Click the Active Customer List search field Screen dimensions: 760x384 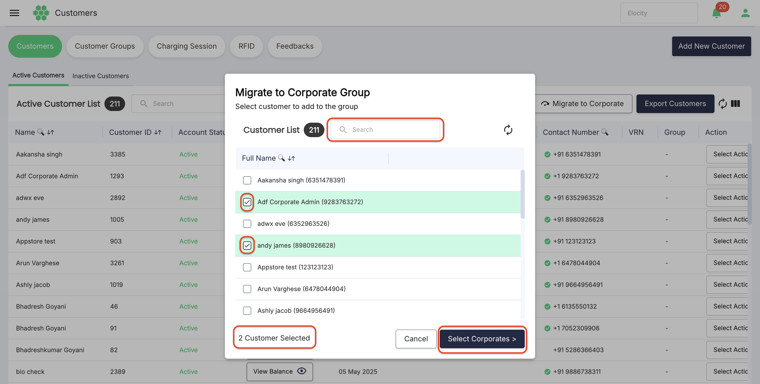pos(178,104)
